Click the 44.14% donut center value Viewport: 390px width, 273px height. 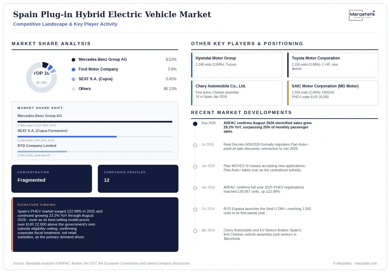tap(41, 83)
